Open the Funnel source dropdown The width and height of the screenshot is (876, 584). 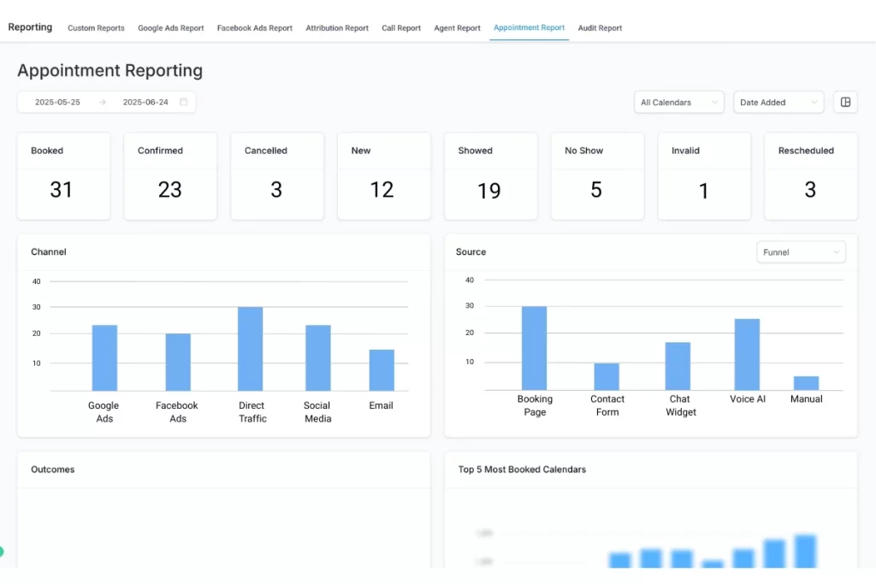pos(801,252)
